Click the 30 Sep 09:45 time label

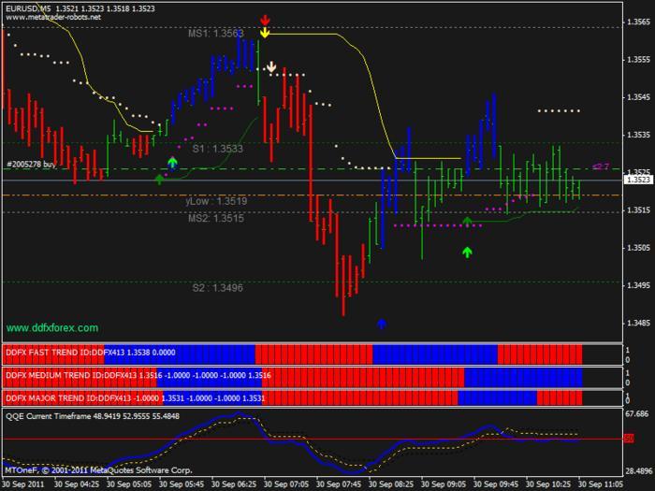(x=495, y=484)
